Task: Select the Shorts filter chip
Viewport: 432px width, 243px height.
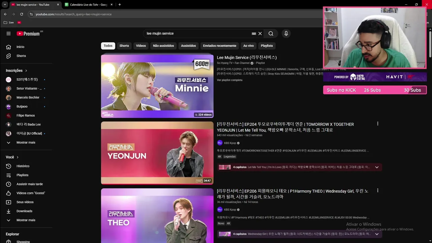Action: coord(124,46)
